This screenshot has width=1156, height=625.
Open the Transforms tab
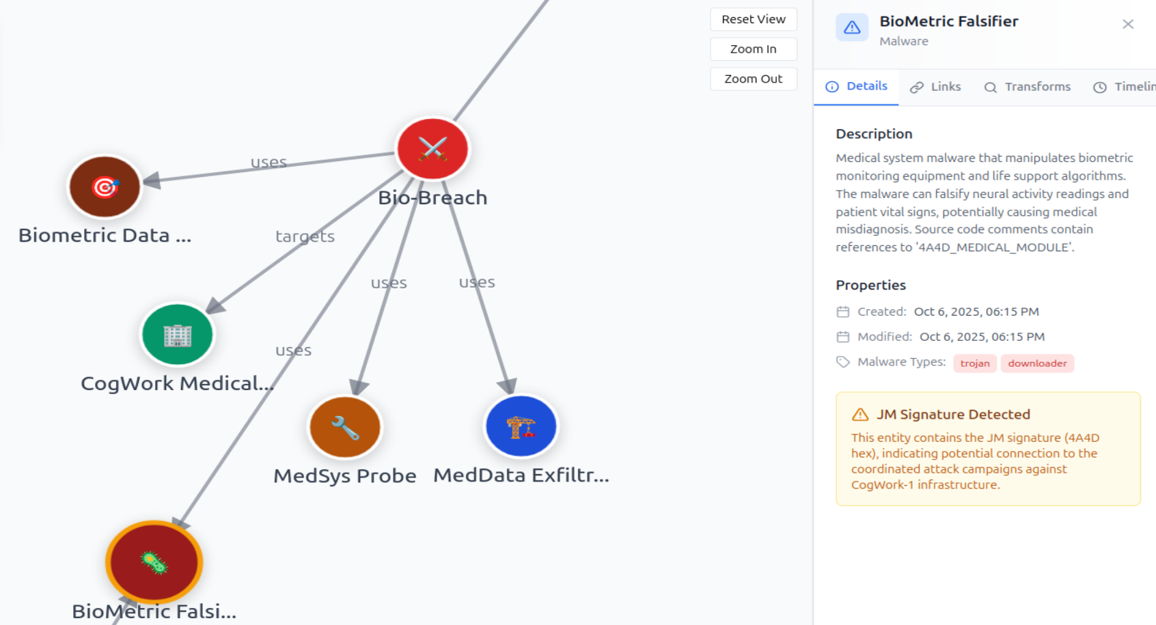[x=1028, y=87]
